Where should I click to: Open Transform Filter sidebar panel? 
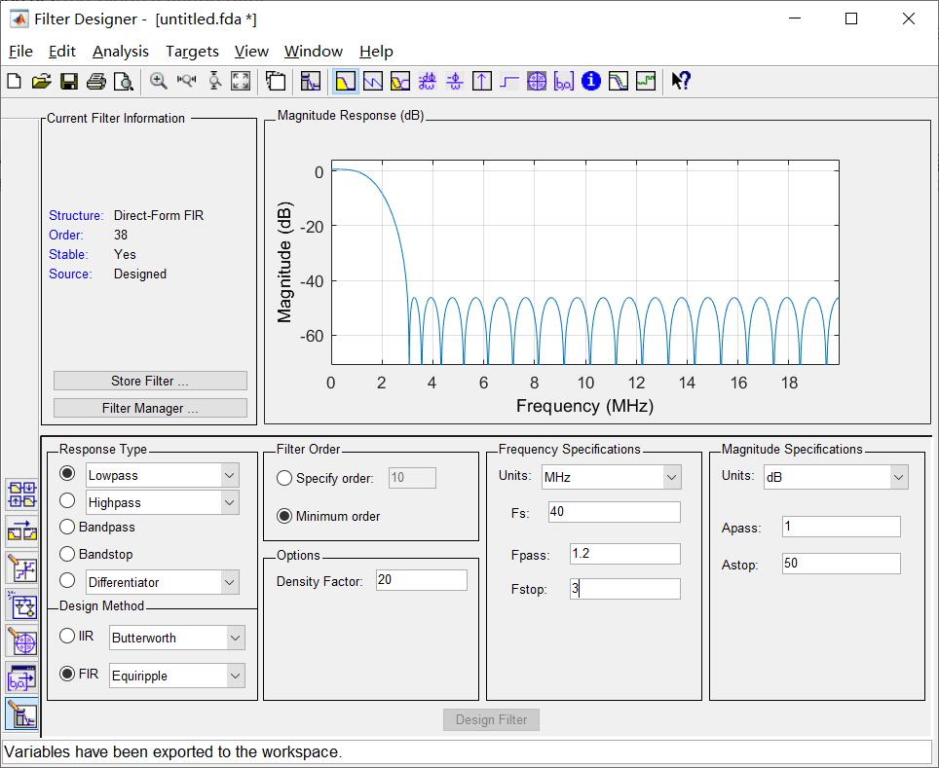pyautogui.click(x=22, y=530)
